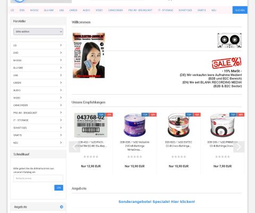Click the Angebote circular arrow icon in sidebar
Image resolution: width=255 pixels, height=213 pixels.
click(62, 207)
